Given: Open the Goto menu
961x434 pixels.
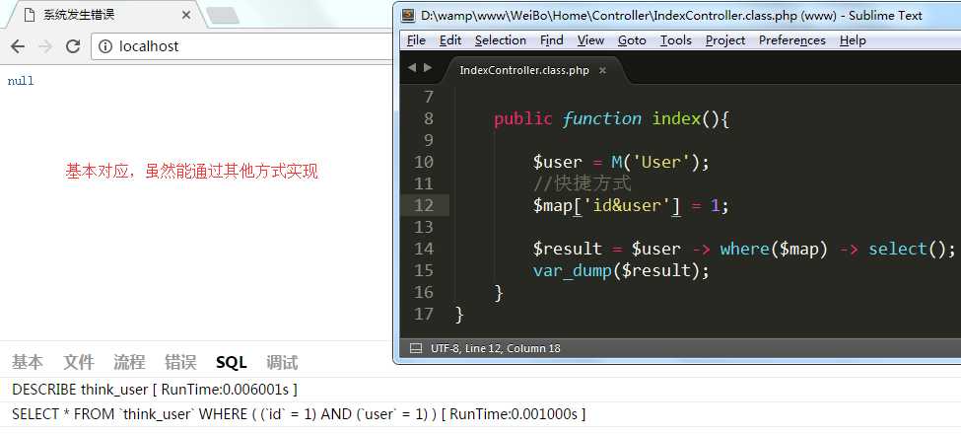Looking at the screenshot, I should pyautogui.click(x=632, y=40).
